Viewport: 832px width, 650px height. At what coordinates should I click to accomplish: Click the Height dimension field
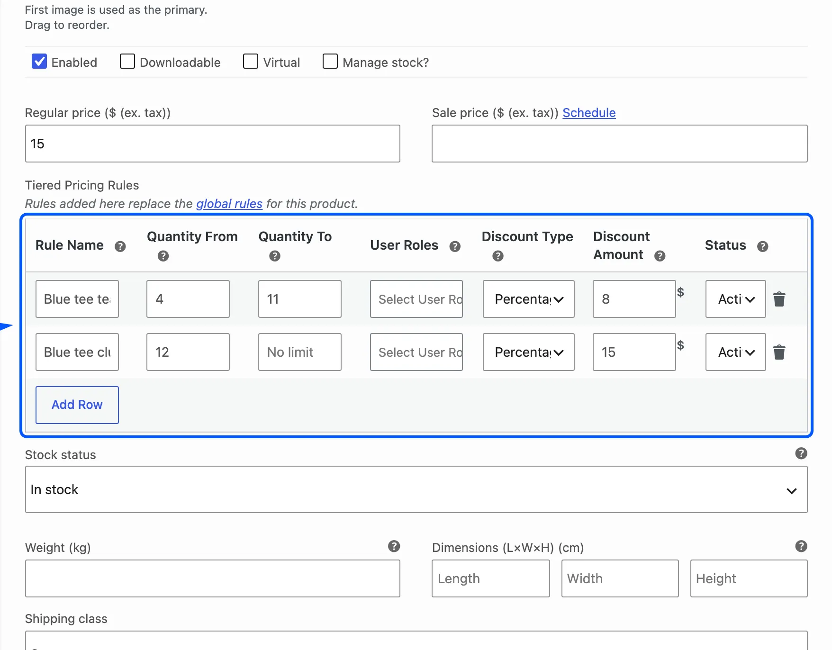749,578
